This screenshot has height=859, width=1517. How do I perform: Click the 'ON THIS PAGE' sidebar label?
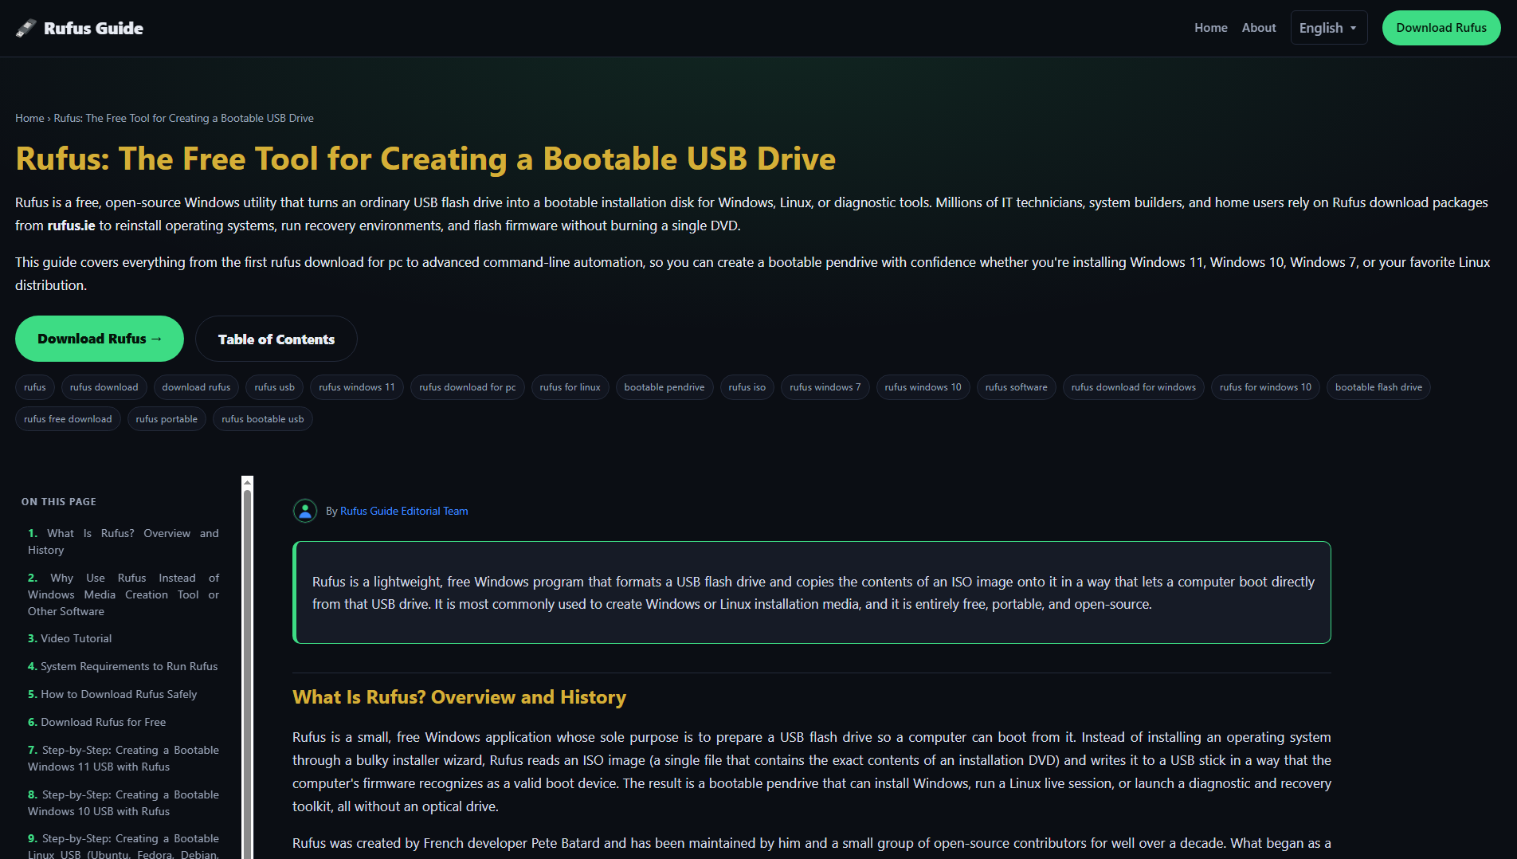click(59, 502)
